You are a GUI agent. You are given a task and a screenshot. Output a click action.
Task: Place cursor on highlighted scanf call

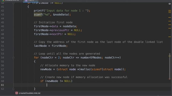coord(38,15)
